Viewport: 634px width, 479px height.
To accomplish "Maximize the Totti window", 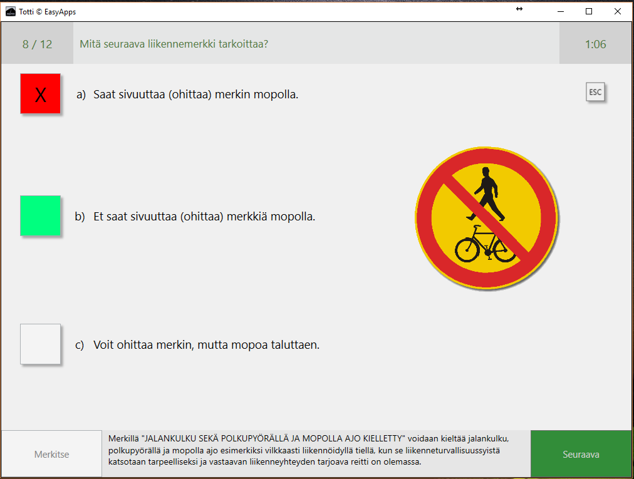I will coord(589,11).
